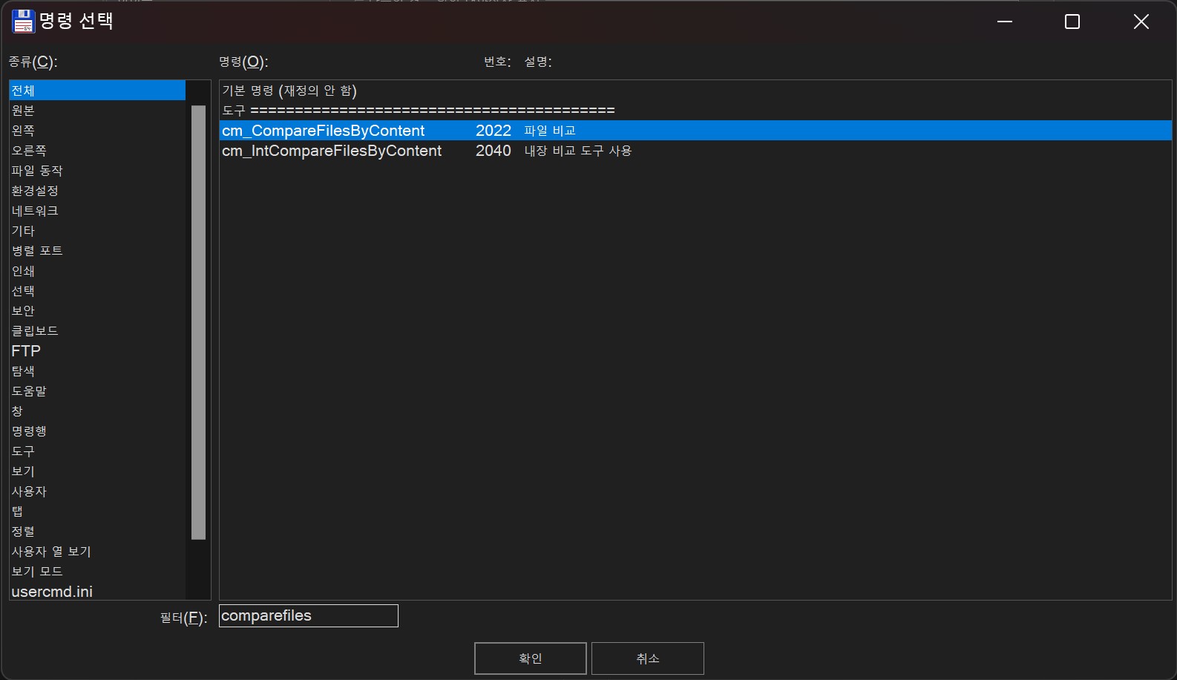Select the 보기 모드 category
1177x680 pixels.
[37, 572]
